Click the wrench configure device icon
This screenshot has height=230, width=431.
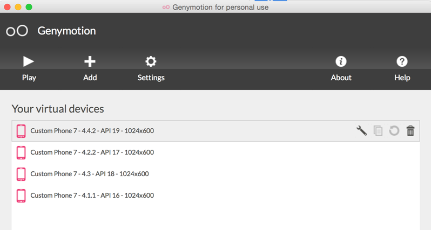click(x=362, y=130)
